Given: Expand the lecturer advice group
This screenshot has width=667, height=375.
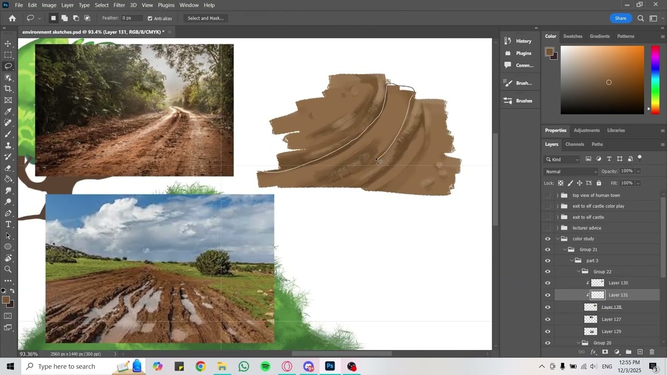Looking at the screenshot, I should point(558,228).
